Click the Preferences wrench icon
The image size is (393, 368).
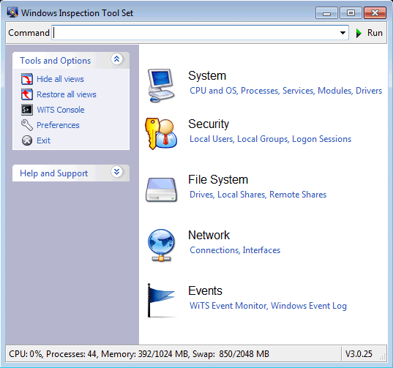pos(27,125)
